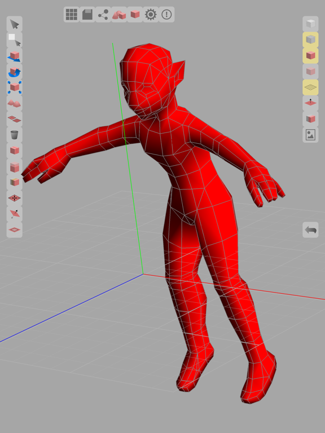Pick the smooth bumps sculpt tool
This screenshot has width=325, height=433.
click(14, 103)
